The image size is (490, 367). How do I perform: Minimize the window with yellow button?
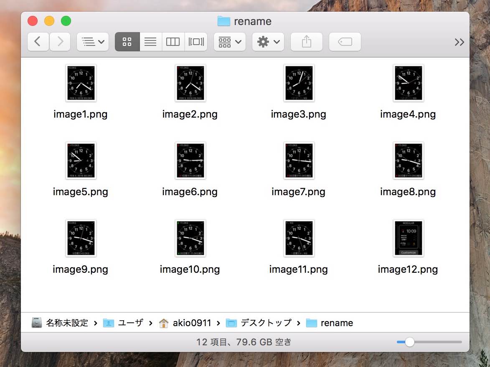pos(49,21)
